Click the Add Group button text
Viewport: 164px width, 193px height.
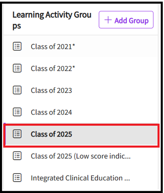pyautogui.click(x=131, y=21)
